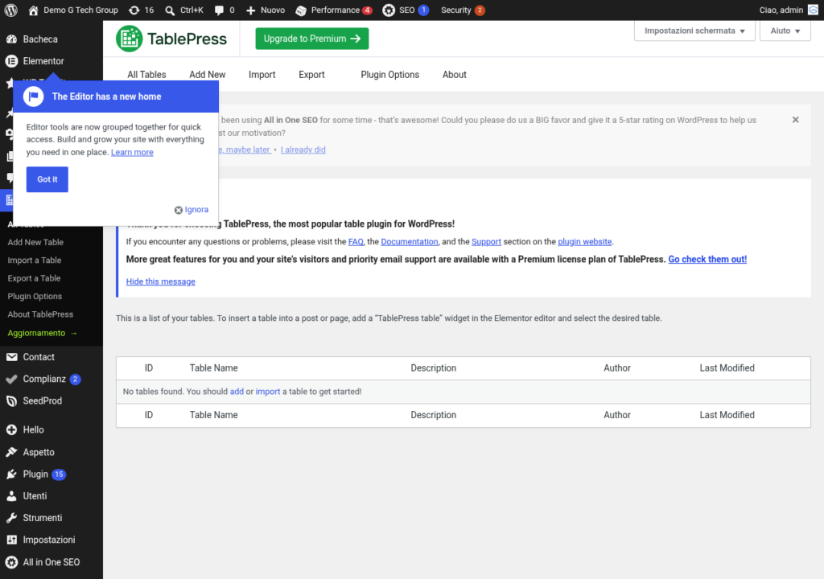824x579 pixels.
Task: Click the Ciao, admin account text
Action: pos(781,10)
